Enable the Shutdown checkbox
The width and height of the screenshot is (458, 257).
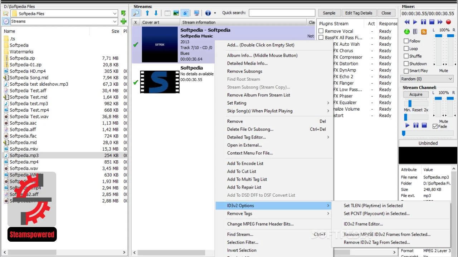406,64
